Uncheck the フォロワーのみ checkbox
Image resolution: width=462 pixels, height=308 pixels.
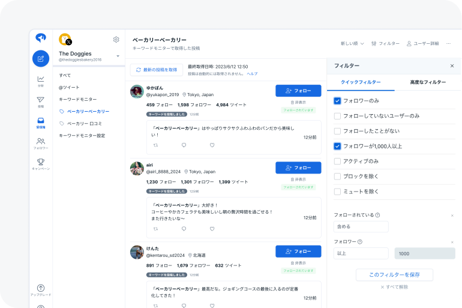[x=337, y=101]
